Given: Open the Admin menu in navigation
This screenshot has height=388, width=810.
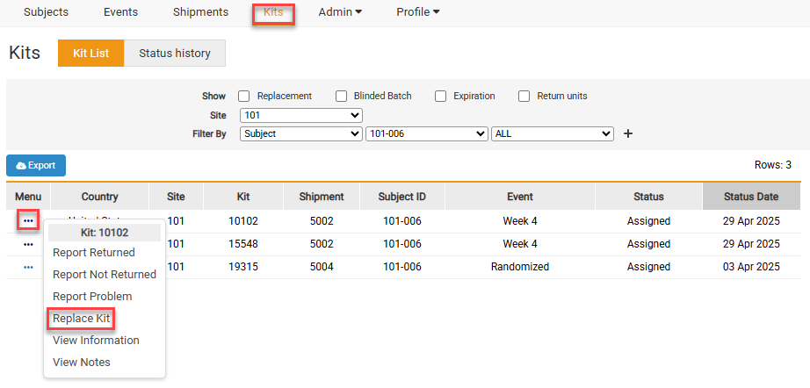Looking at the screenshot, I should pos(340,12).
